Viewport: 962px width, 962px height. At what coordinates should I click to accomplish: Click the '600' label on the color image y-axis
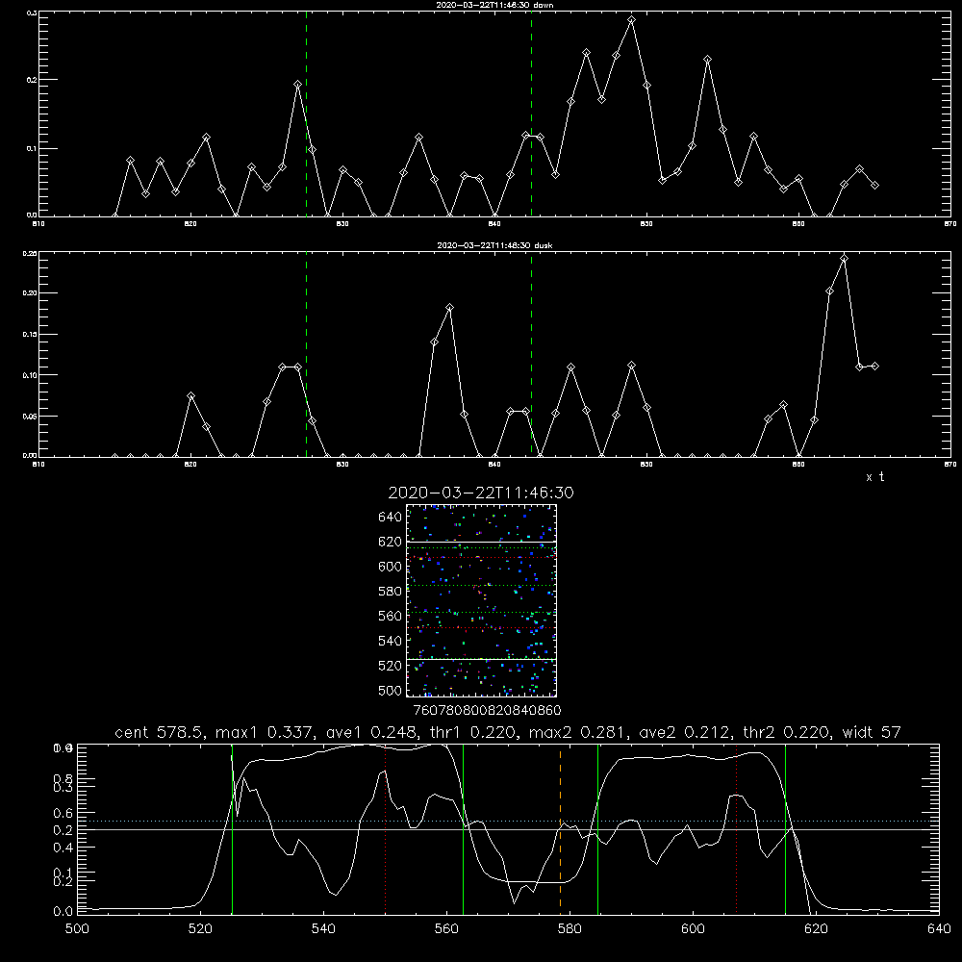(x=390, y=567)
